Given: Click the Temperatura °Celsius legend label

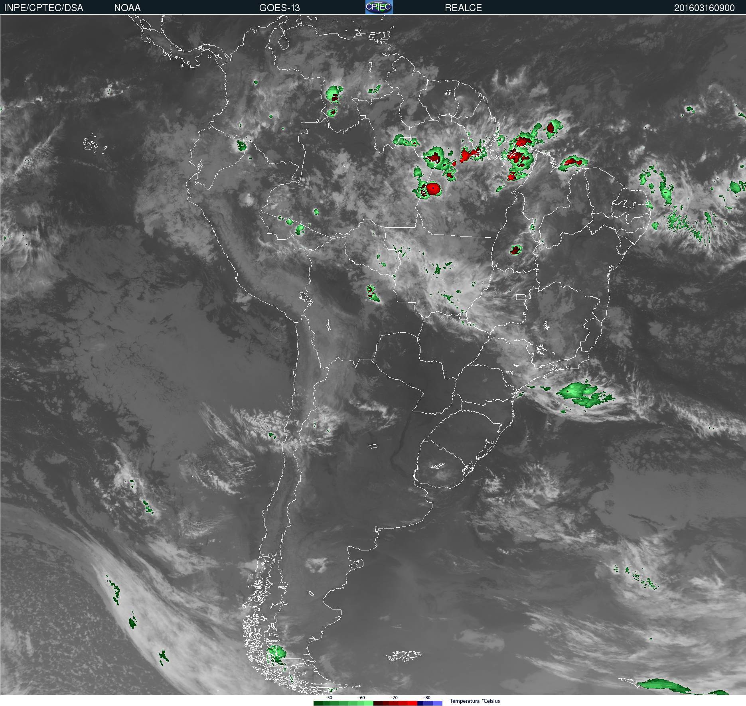Looking at the screenshot, I should coord(475,701).
